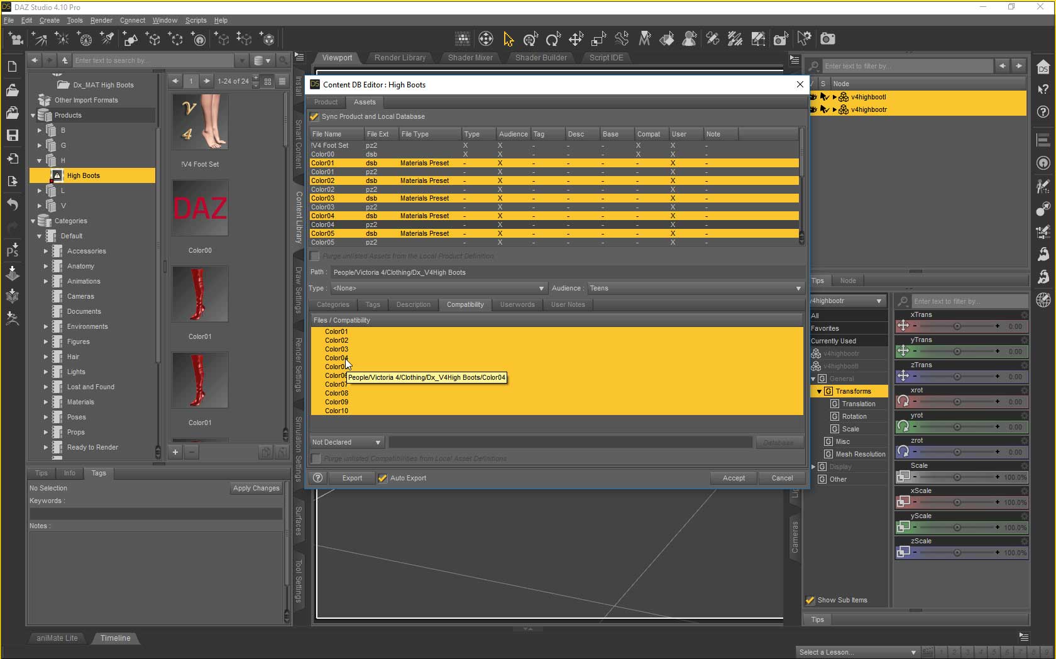Switch thumbnails to list view
This screenshot has width=1056, height=659.
282,81
